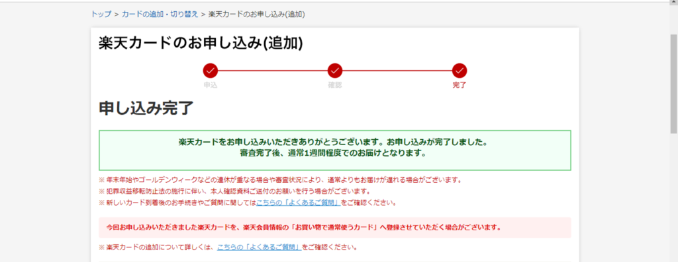Viewport: 678px width, 262px height.
Task: Open よくあるご質問 link about new card arrival
Action: [x=299, y=203]
